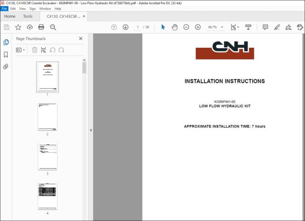
Task: Open the find text magnifier icon
Action: point(53,27)
